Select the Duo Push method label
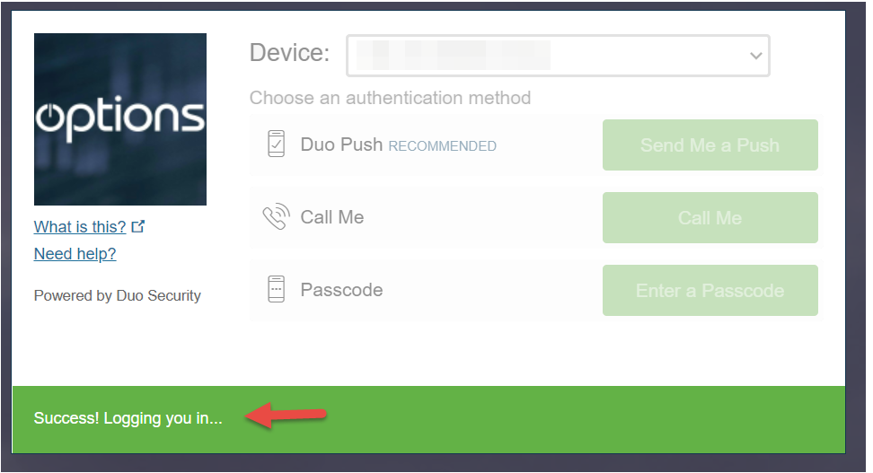 coord(341,145)
